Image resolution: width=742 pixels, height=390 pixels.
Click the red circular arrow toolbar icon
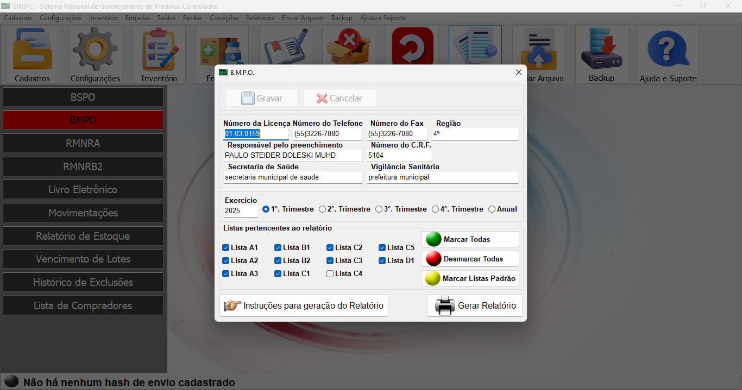(412, 46)
